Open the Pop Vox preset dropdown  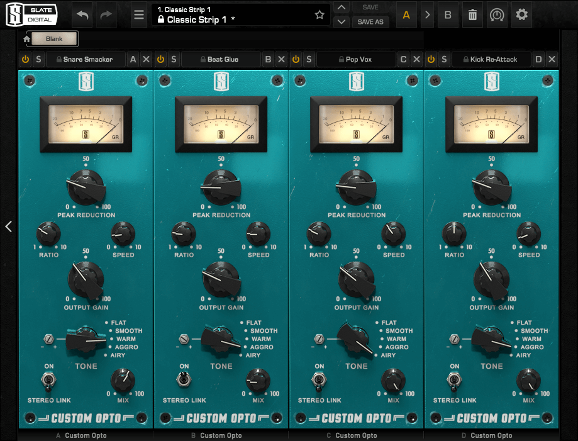pos(356,59)
